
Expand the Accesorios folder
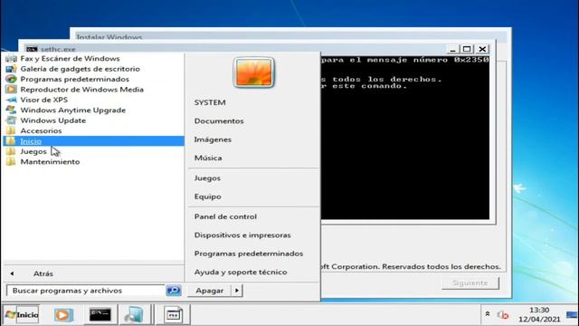point(93,130)
